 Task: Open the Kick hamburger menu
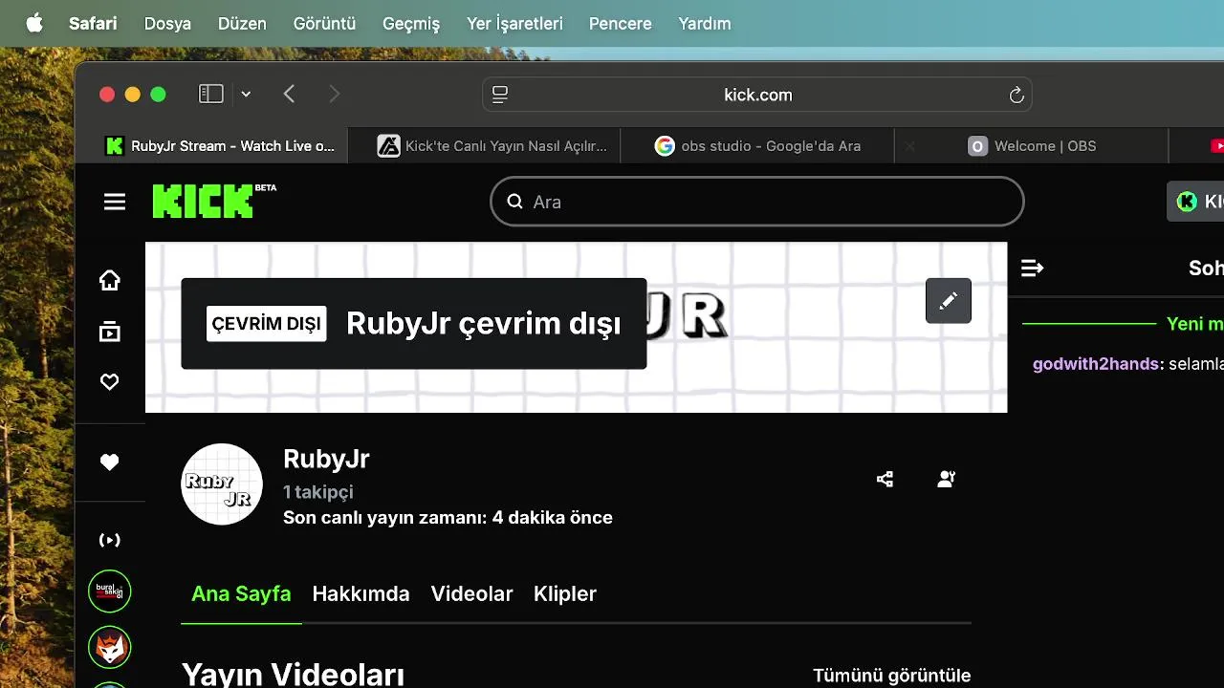[115, 202]
